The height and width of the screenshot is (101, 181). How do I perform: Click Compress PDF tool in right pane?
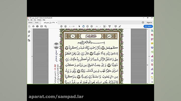(152, 65)
